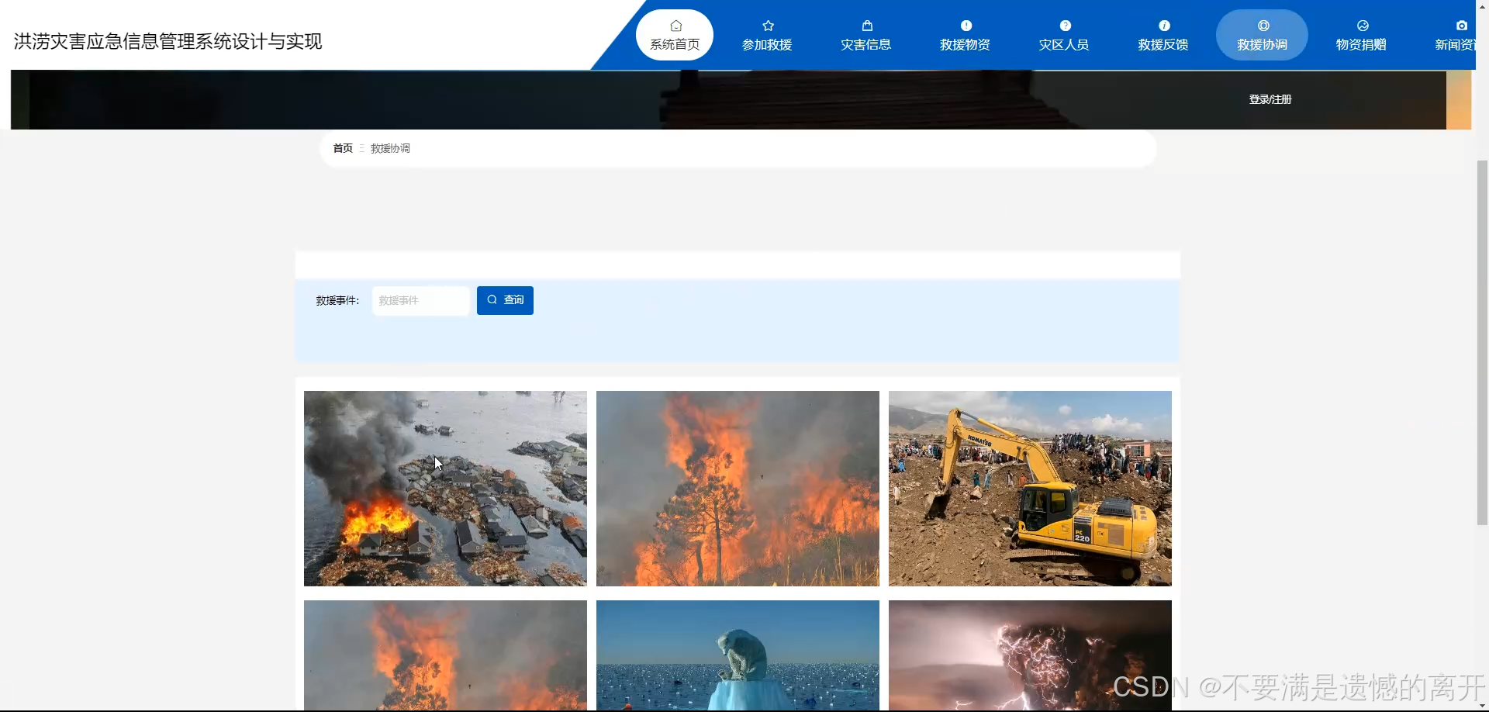Go to the 参加救援 page

[767, 45]
